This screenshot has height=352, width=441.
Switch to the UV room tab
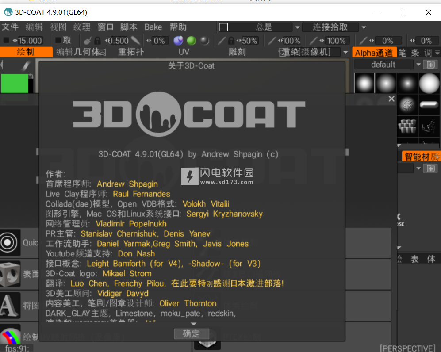pyautogui.click(x=184, y=52)
